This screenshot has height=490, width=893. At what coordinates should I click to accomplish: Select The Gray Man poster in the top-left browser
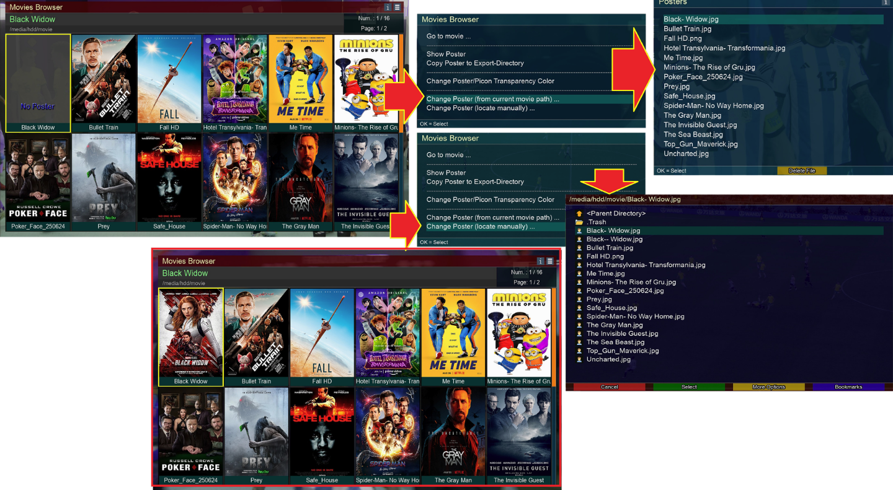pos(301,178)
